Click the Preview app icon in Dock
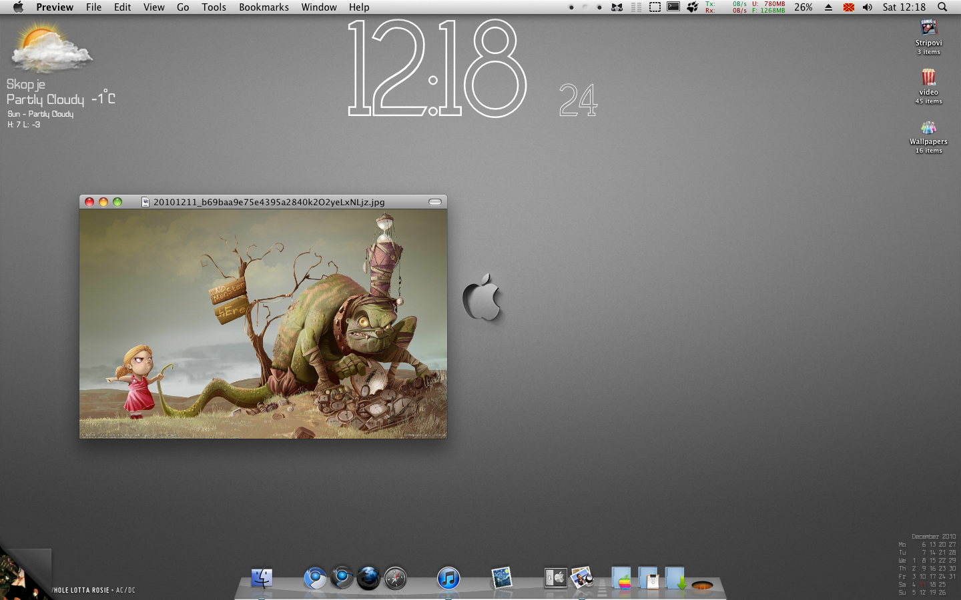This screenshot has height=600, width=961. coord(582,578)
